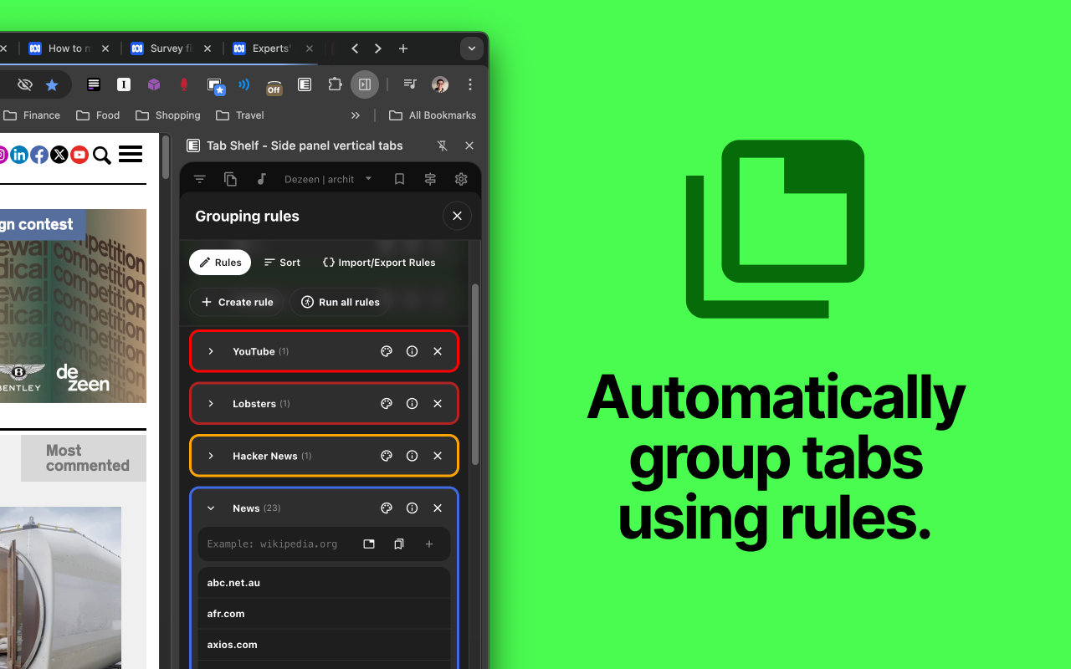Click the Create rule button

pos(237,302)
